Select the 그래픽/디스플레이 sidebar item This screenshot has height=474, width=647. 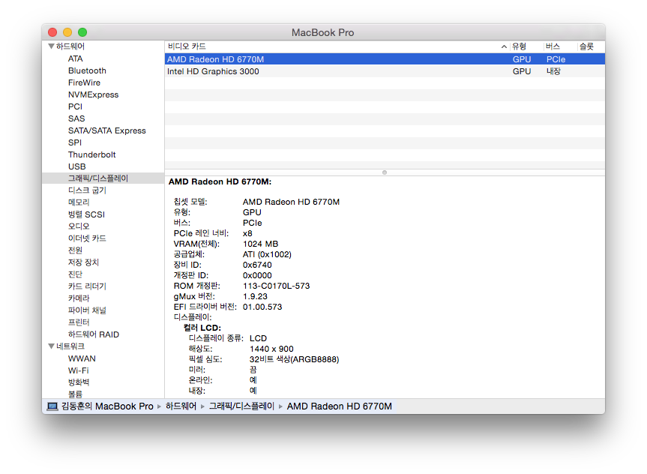[98, 178]
